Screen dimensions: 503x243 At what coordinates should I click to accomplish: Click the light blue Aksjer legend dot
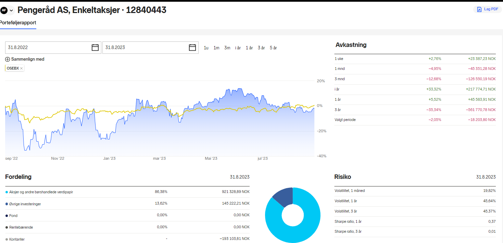[x=7, y=192]
